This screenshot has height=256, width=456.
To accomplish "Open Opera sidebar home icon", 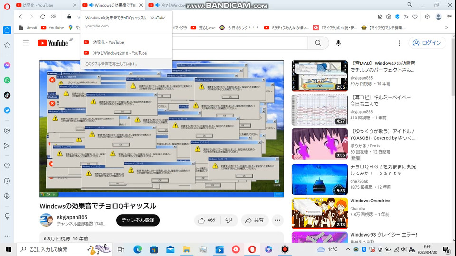I will pyautogui.click(x=7, y=30).
